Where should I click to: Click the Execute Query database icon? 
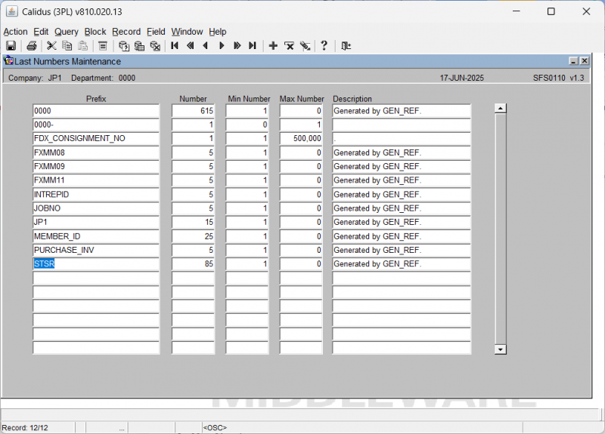pos(139,46)
